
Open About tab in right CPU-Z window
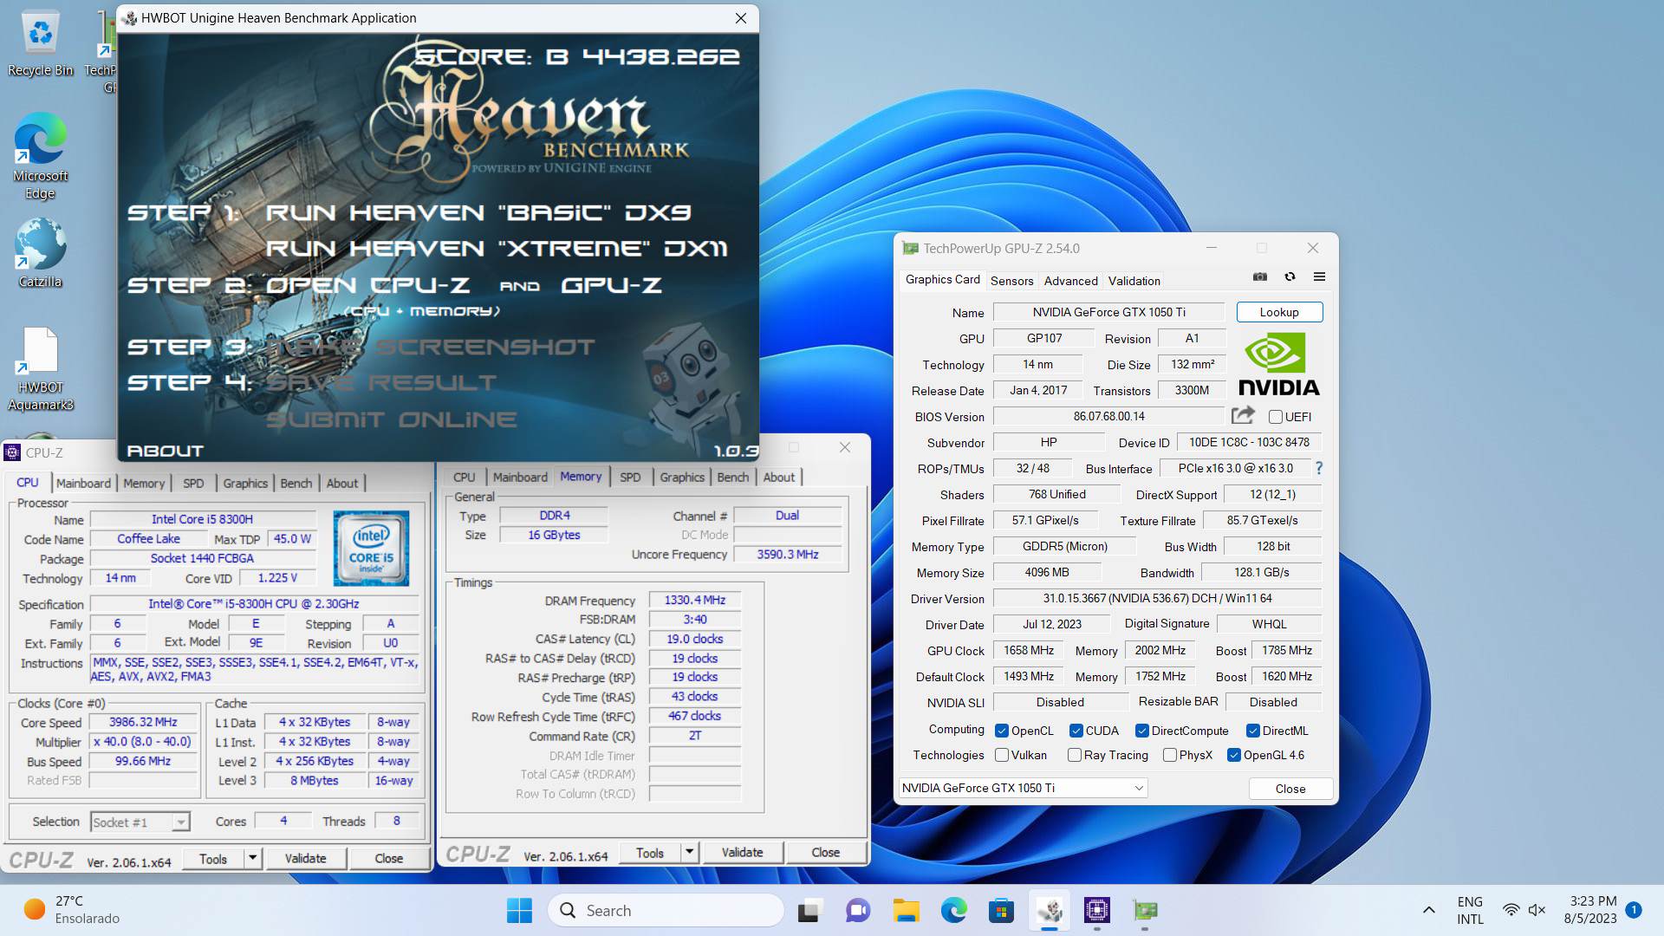[778, 477]
